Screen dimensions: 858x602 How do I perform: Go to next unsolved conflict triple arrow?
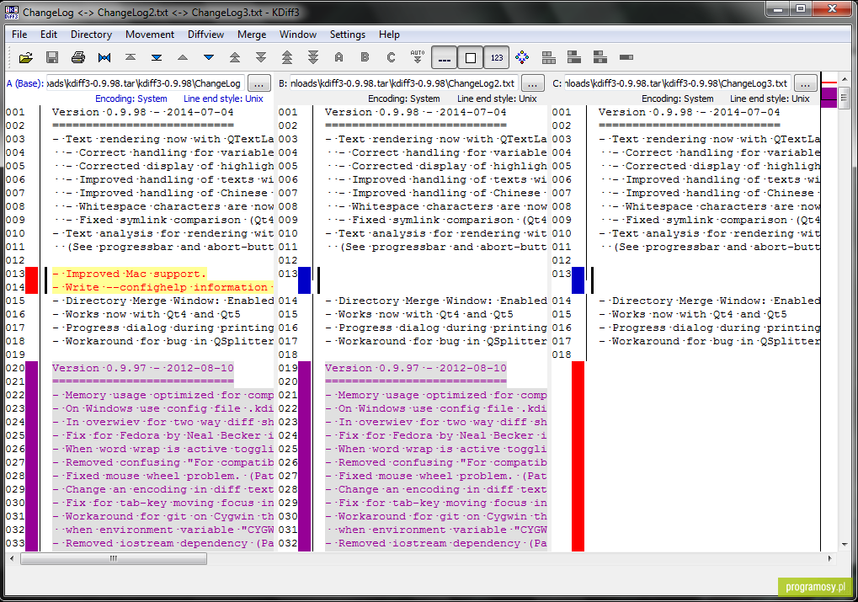click(313, 57)
